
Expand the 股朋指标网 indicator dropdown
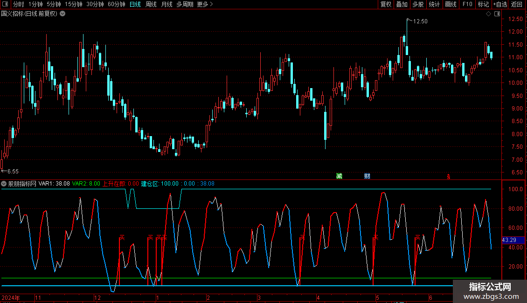(4, 183)
